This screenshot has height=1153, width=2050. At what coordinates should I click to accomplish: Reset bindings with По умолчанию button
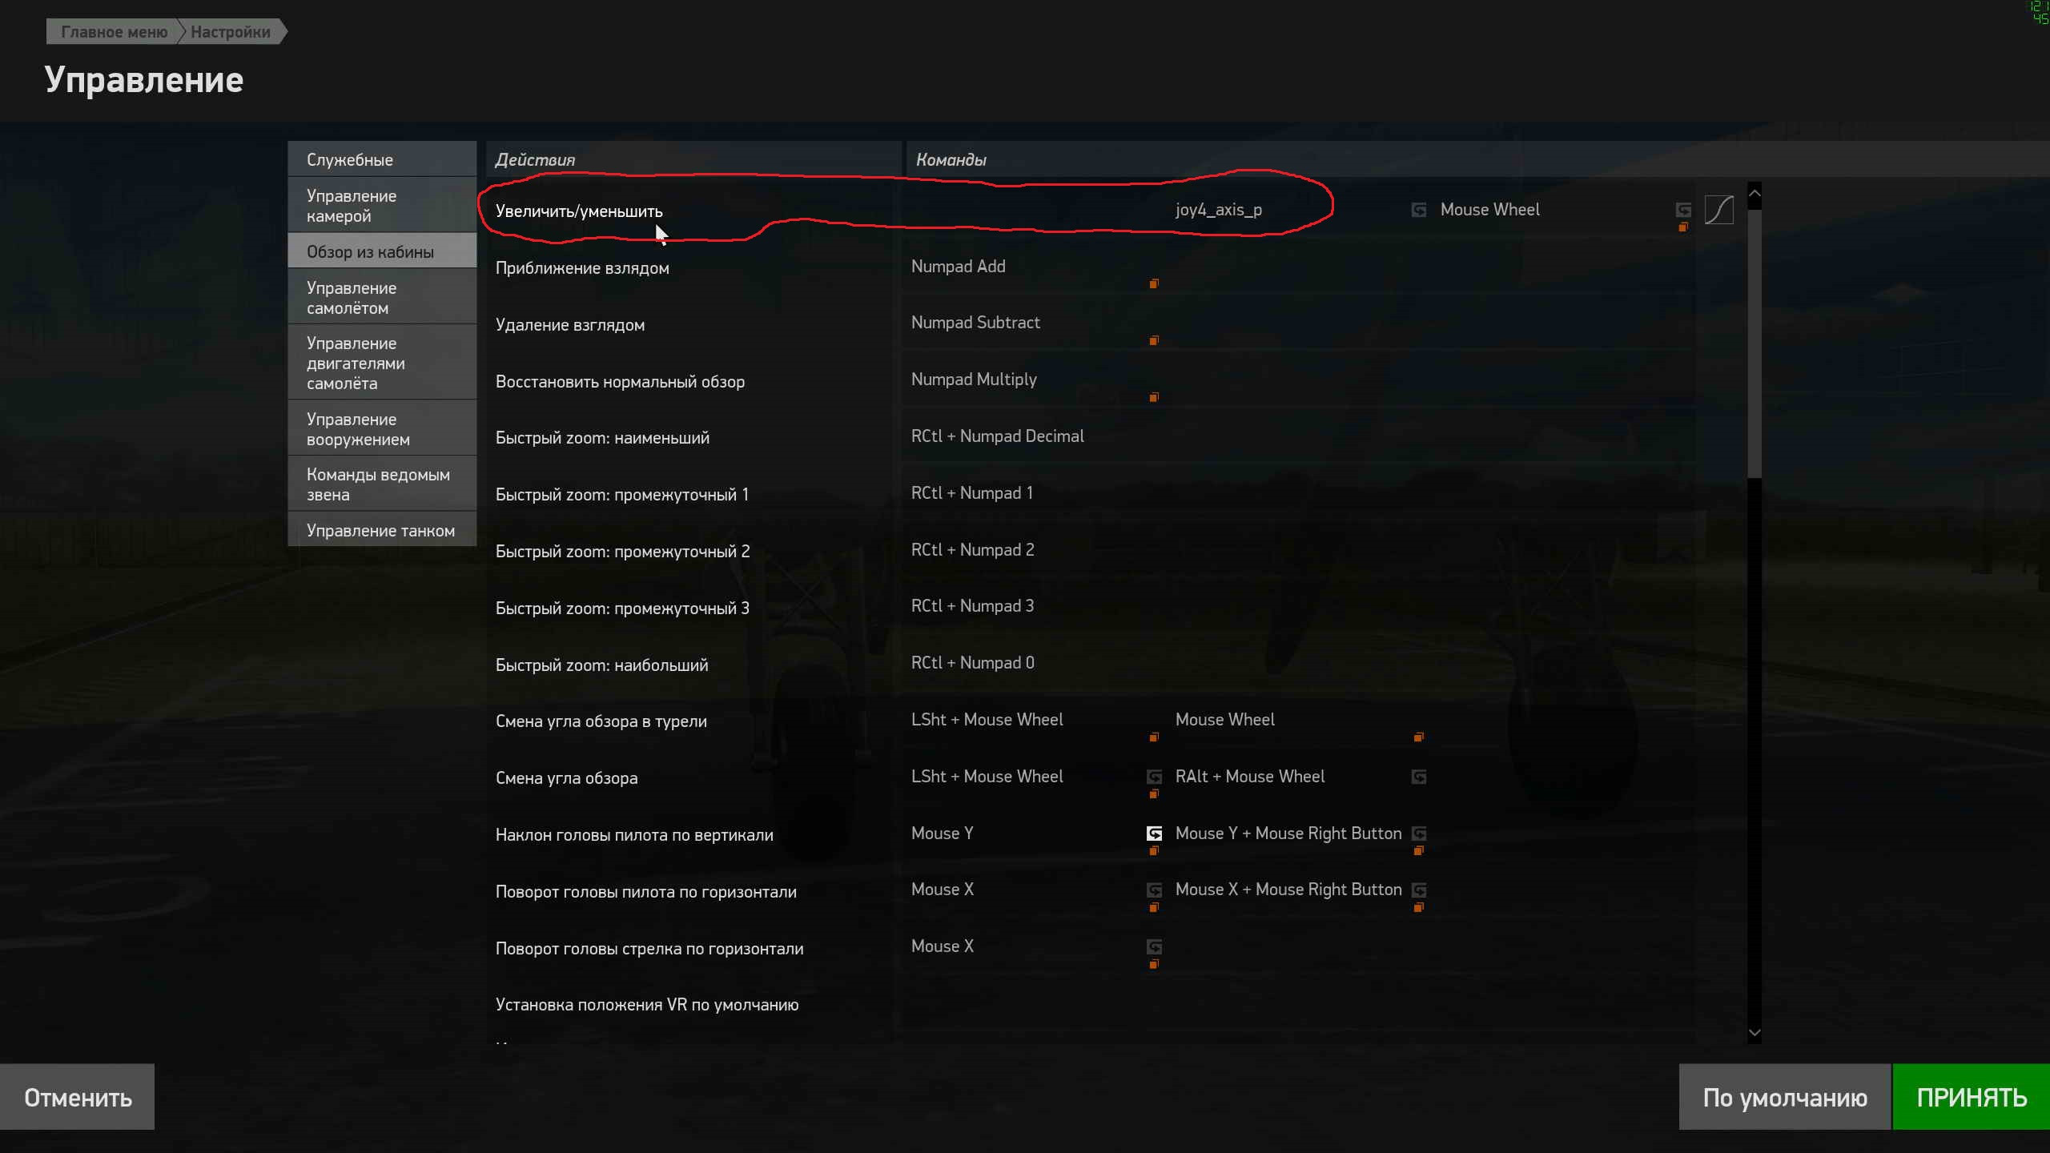point(1784,1097)
